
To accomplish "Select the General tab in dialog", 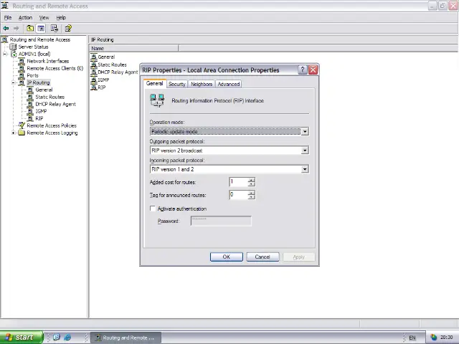I will point(155,83).
